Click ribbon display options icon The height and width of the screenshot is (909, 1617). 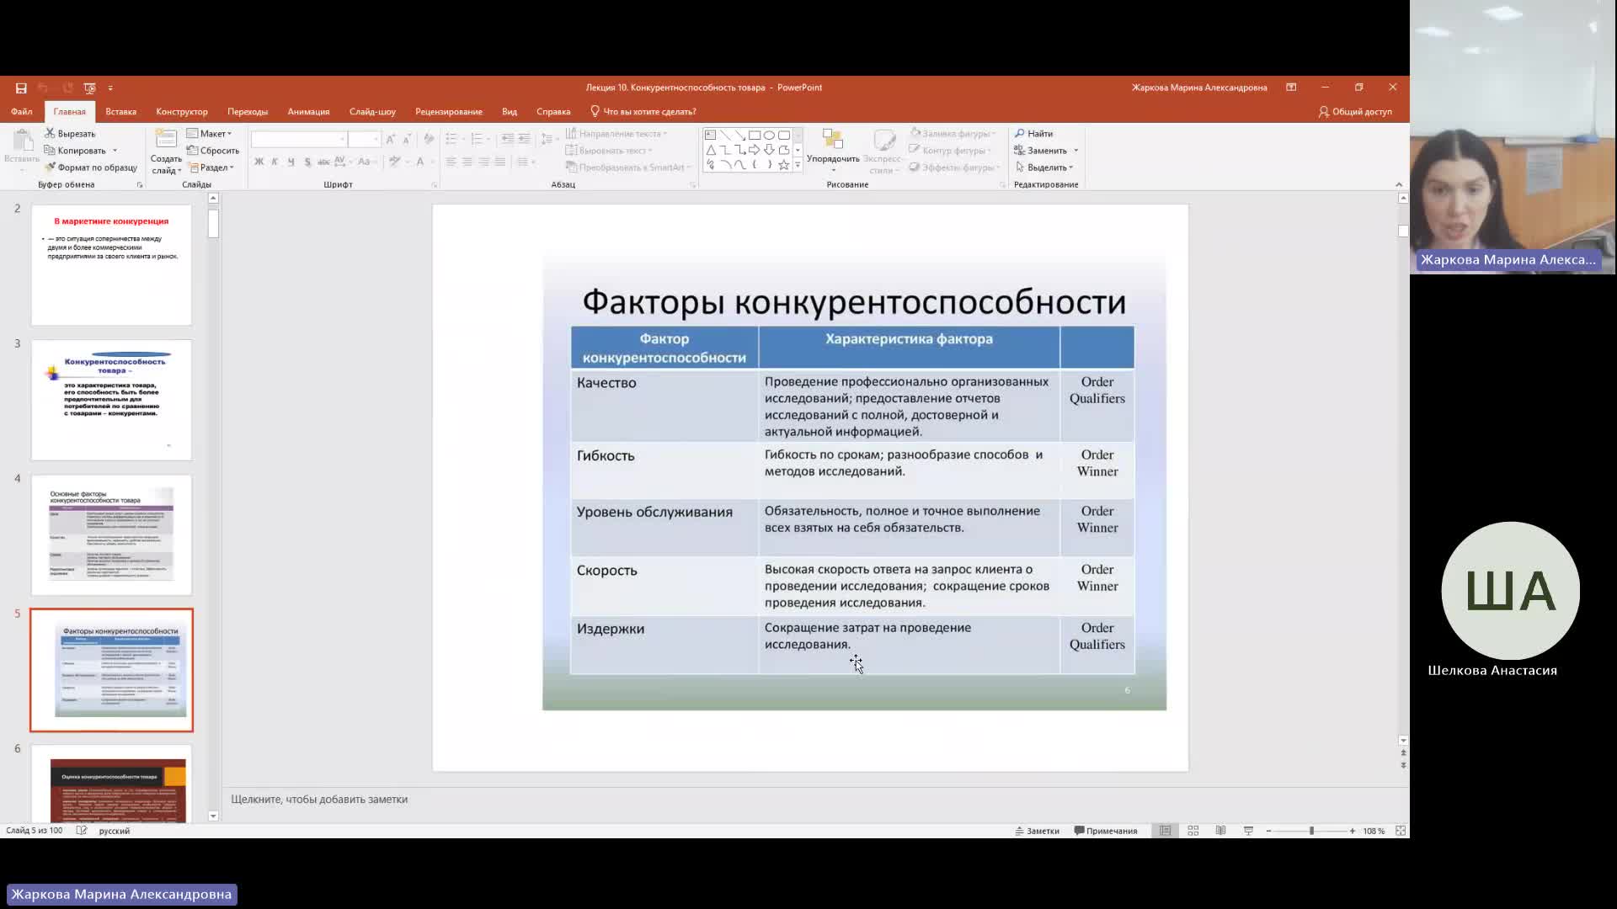(1291, 88)
